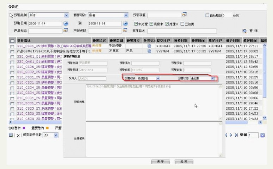Open 产品GSM6173BK01P 不良率超标 event link
This screenshot has height=169, width=273.
54,51
